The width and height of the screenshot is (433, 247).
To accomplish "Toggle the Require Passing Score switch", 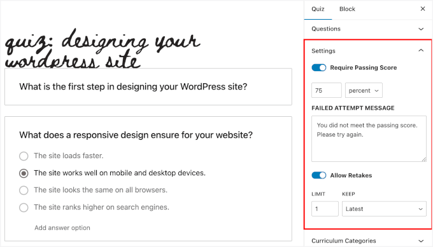I will pyautogui.click(x=319, y=68).
